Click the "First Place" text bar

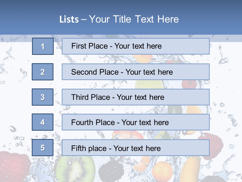coord(136,46)
